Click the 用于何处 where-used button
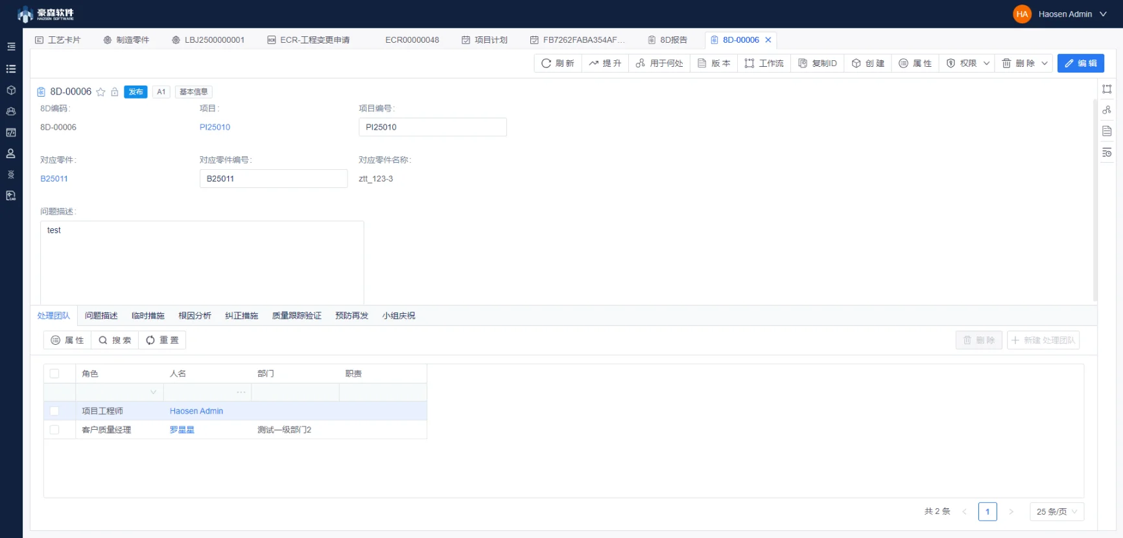Viewport: 1123px width, 538px height. click(x=659, y=64)
